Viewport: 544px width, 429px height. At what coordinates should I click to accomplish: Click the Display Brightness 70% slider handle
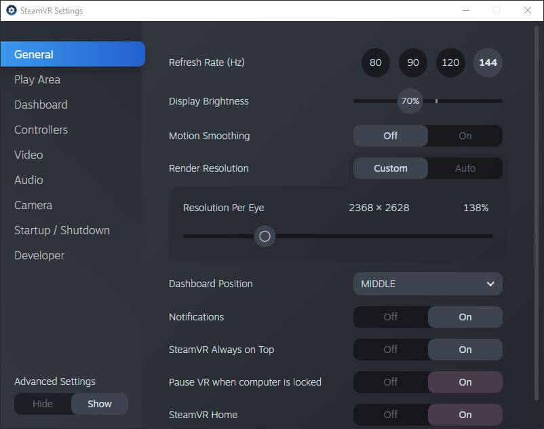[x=410, y=101]
